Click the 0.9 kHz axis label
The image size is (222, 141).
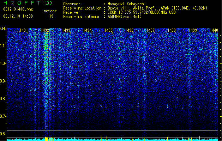(x=3, y=81)
